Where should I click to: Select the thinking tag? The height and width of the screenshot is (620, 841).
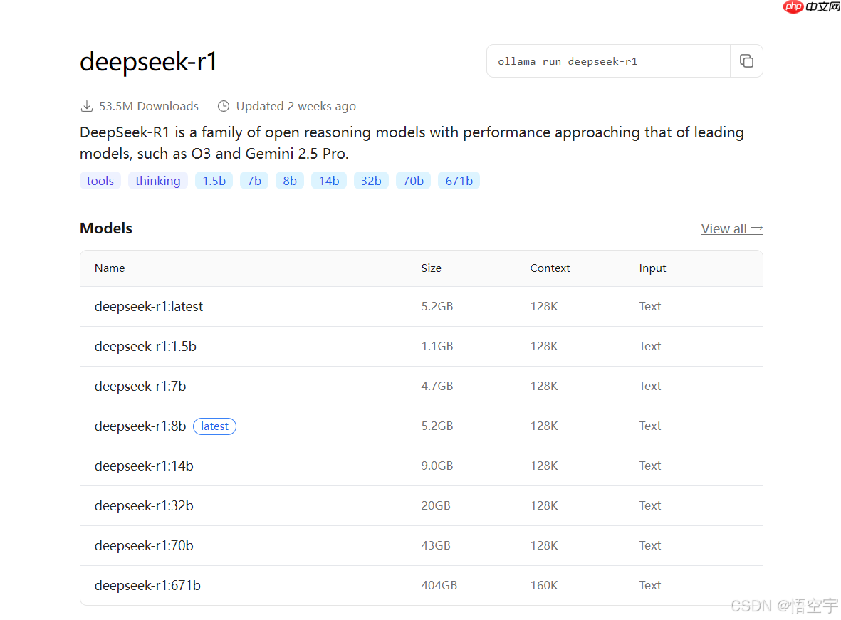point(157,181)
